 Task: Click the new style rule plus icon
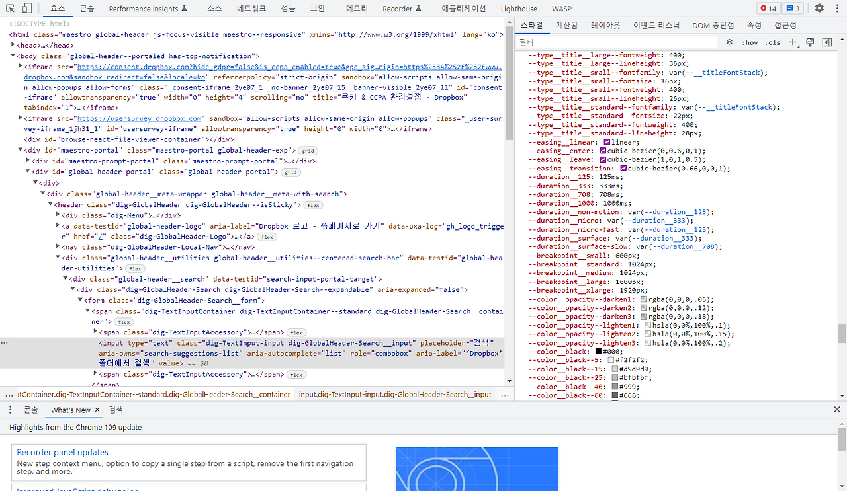pos(793,42)
